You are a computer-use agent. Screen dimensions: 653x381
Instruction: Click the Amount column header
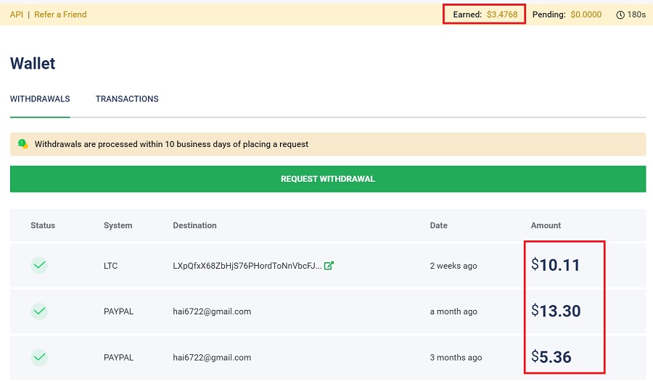click(x=546, y=225)
